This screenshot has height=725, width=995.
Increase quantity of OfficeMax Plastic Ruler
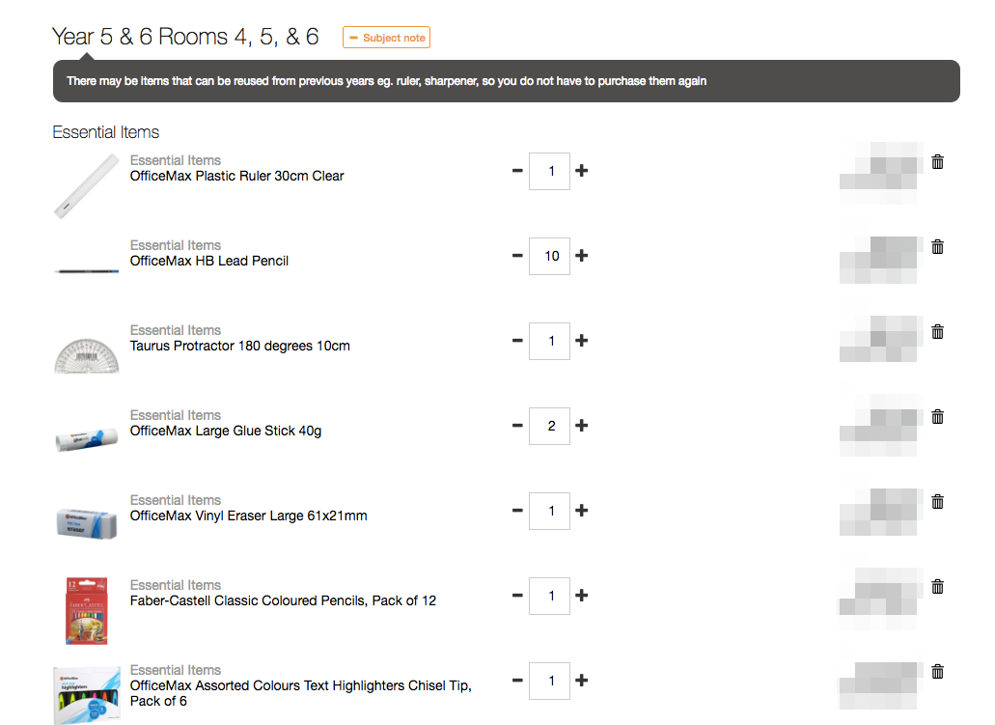[581, 171]
